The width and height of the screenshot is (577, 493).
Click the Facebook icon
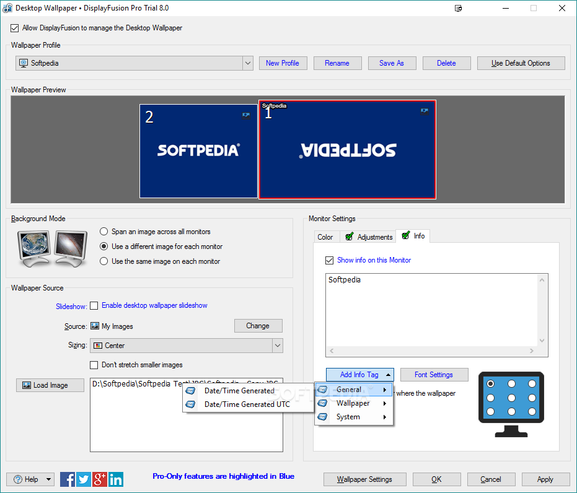(x=68, y=479)
